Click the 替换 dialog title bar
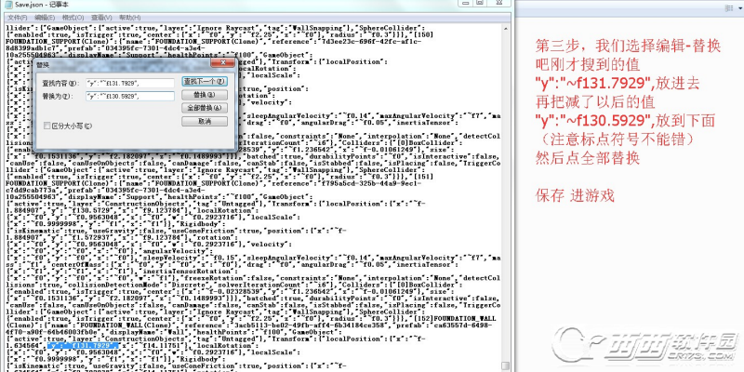The image size is (744, 372). click(124, 64)
